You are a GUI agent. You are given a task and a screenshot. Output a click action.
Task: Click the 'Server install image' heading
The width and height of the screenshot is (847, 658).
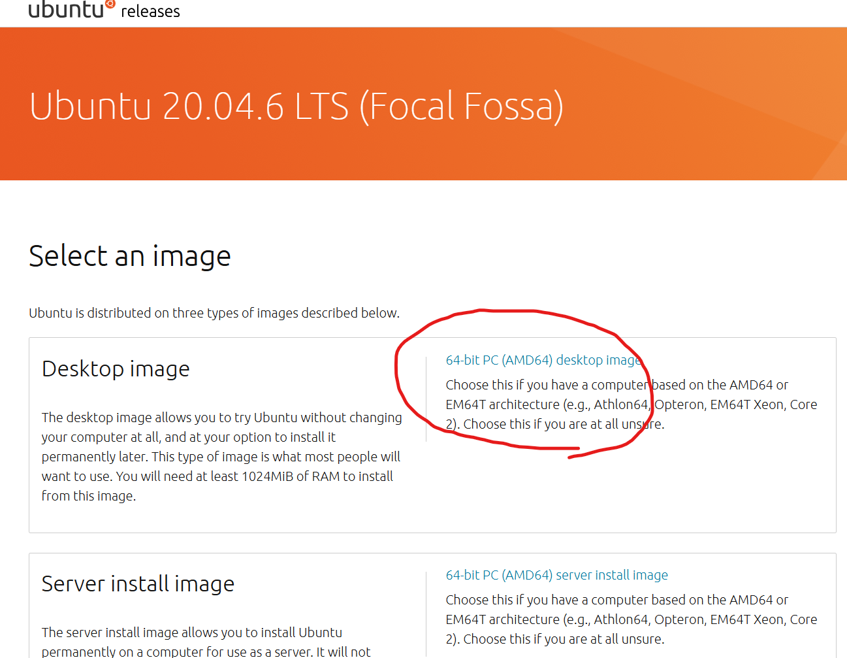pos(138,584)
